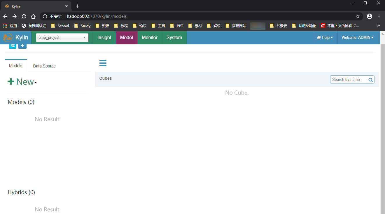Reload the Kylin page

[24, 16]
